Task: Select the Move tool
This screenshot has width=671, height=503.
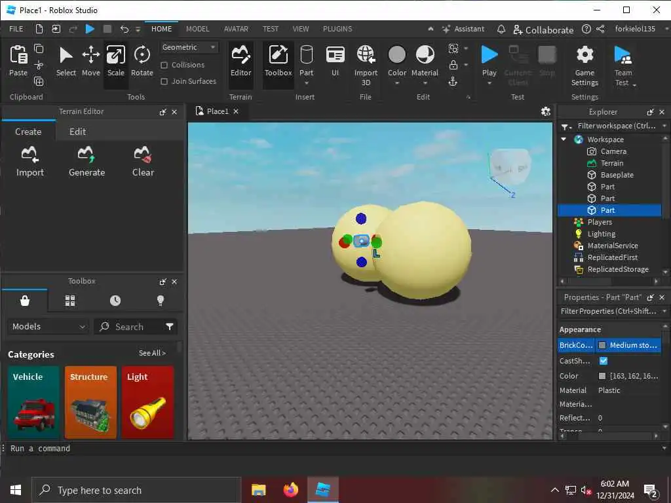Action: pos(90,61)
